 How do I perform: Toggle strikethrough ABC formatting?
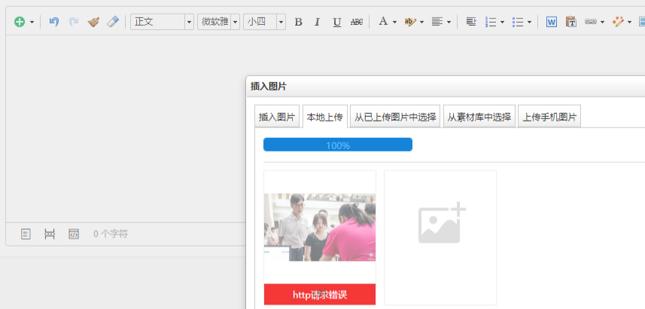pos(357,23)
